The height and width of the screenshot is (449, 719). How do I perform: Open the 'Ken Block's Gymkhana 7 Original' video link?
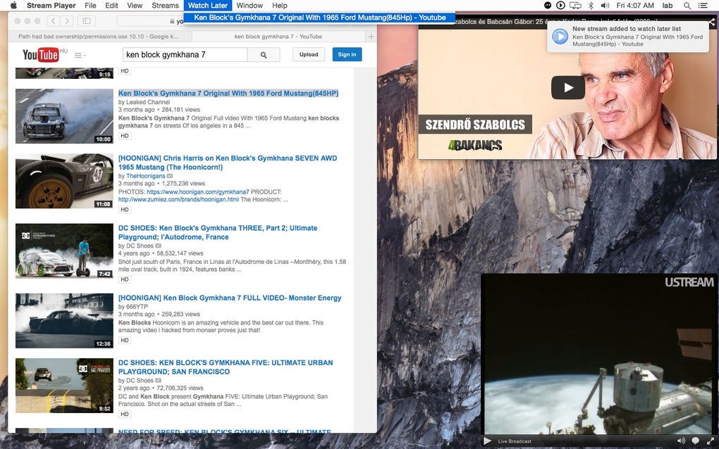(x=228, y=92)
